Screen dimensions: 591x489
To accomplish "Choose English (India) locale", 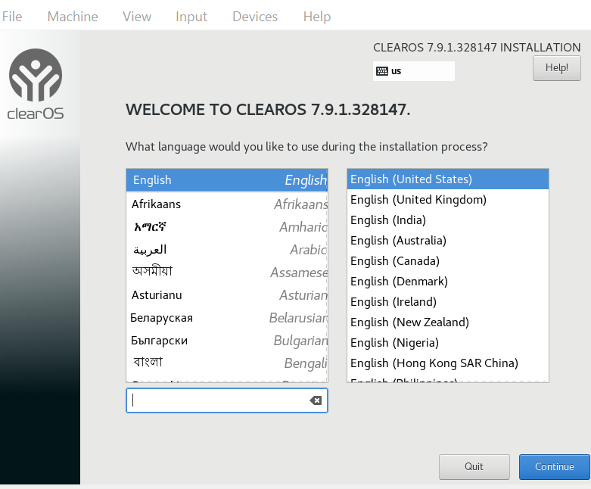I will point(448,220).
